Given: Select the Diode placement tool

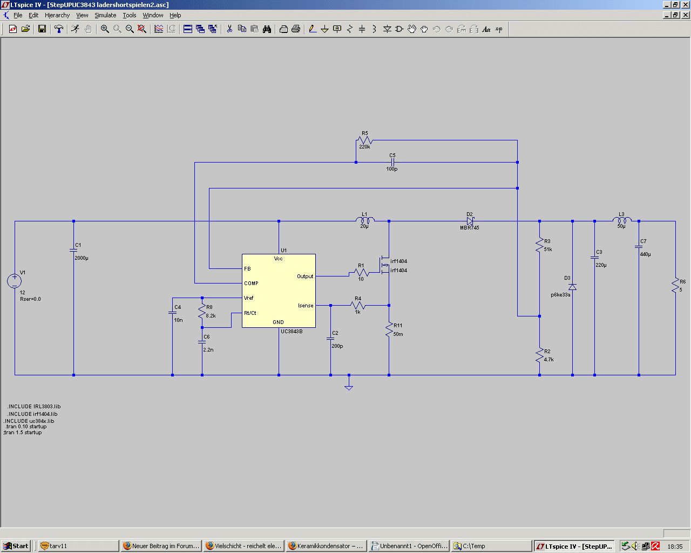Looking at the screenshot, I should pos(387,29).
